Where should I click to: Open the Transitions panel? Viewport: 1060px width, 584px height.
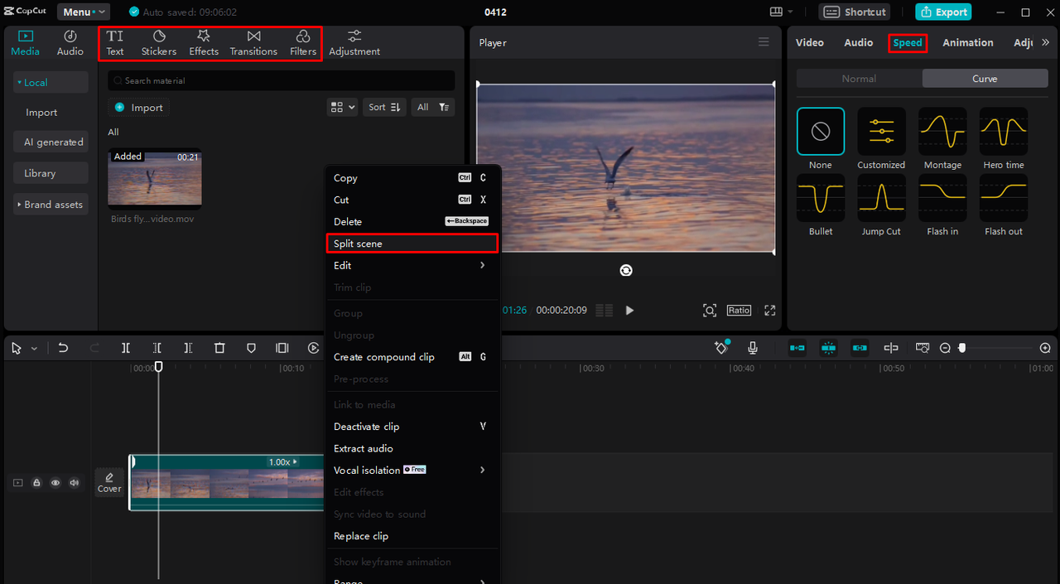(x=253, y=43)
